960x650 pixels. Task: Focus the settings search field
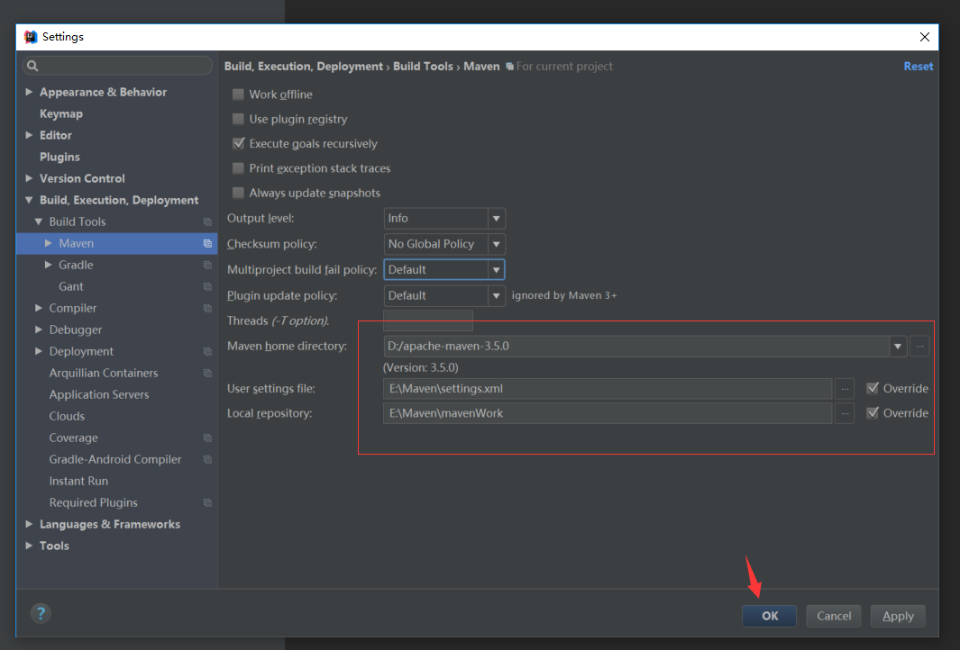(x=117, y=66)
